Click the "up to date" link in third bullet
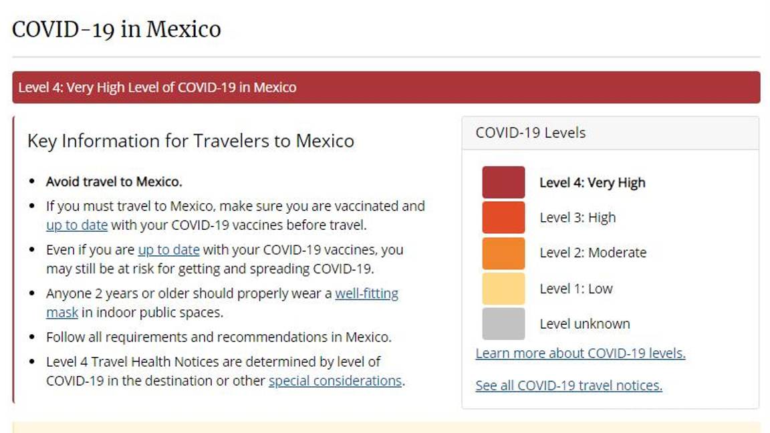This screenshot has width=770, height=433. pyautogui.click(x=167, y=249)
